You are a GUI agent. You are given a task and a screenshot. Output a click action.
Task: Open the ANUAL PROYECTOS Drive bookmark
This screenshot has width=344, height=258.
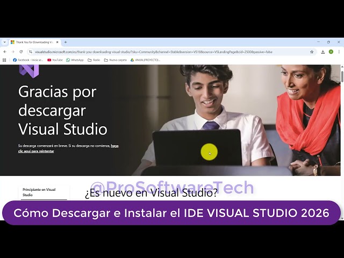click(x=145, y=60)
